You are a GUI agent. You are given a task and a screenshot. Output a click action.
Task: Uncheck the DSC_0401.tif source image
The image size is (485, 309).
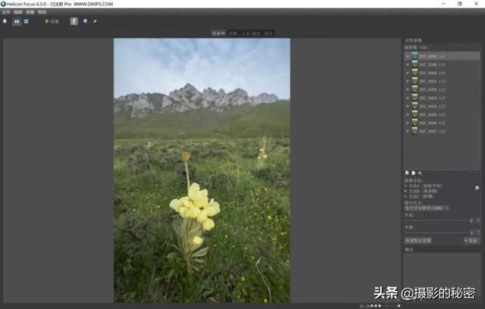pyautogui.click(x=408, y=82)
